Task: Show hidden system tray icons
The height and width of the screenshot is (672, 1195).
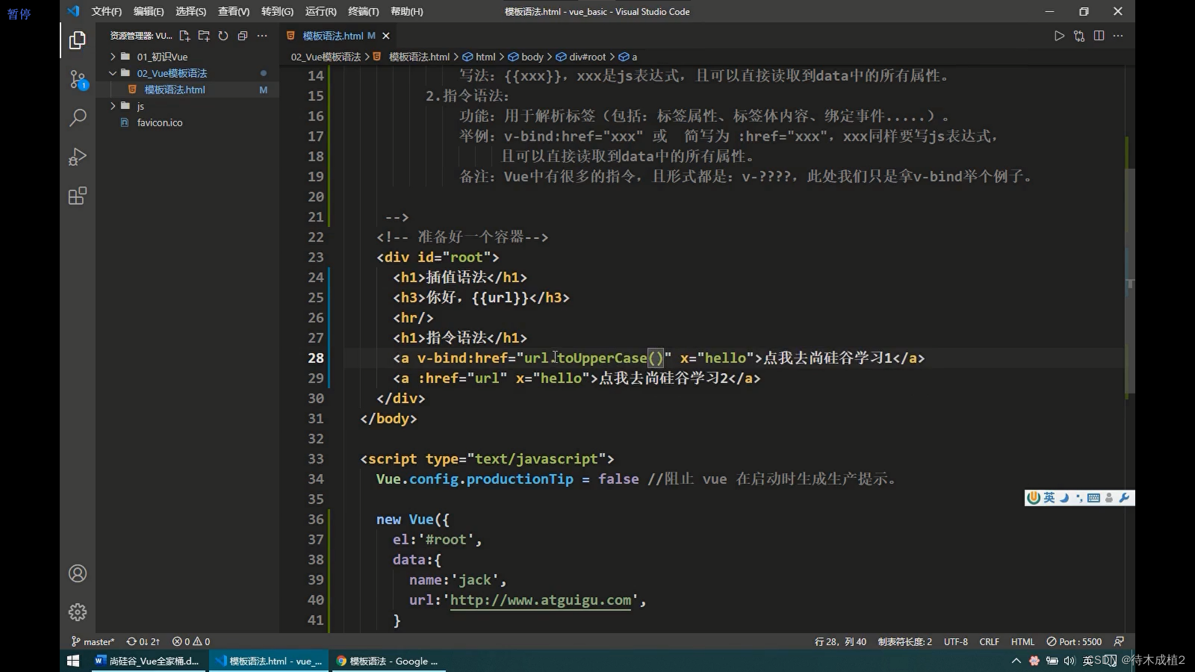Action: pos(1016,661)
